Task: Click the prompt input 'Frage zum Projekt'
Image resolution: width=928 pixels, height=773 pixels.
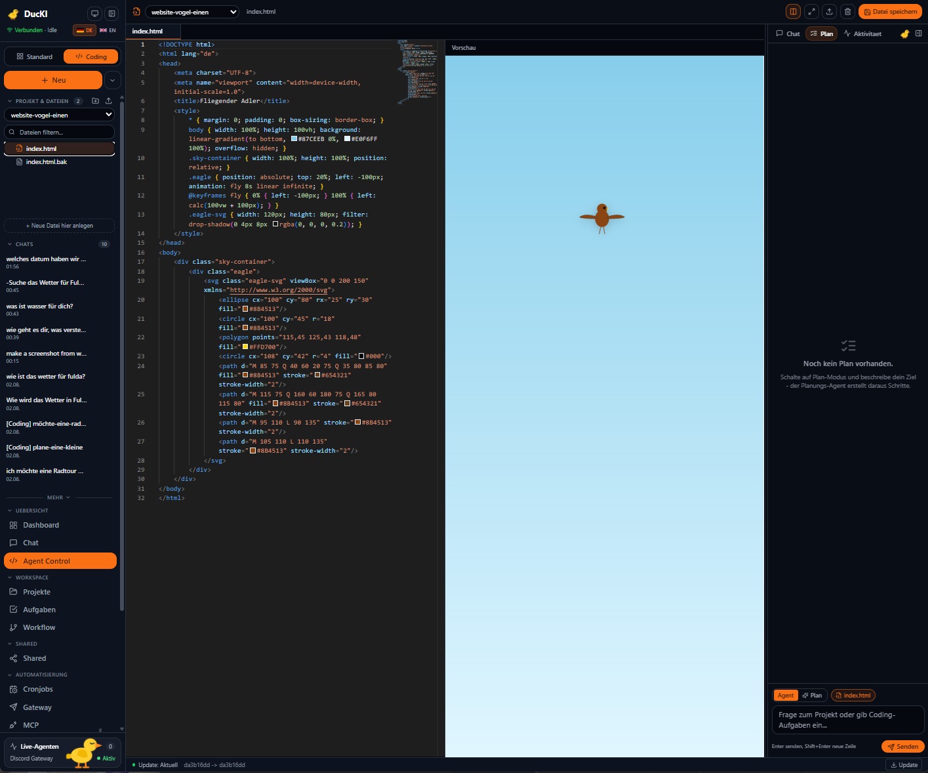Action: (848, 721)
